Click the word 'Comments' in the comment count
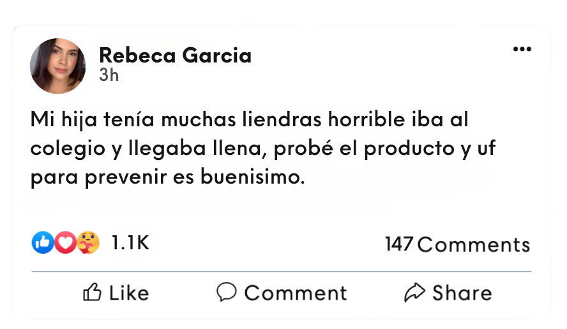Image resolution: width=567 pixels, height=329 pixels. point(474,244)
